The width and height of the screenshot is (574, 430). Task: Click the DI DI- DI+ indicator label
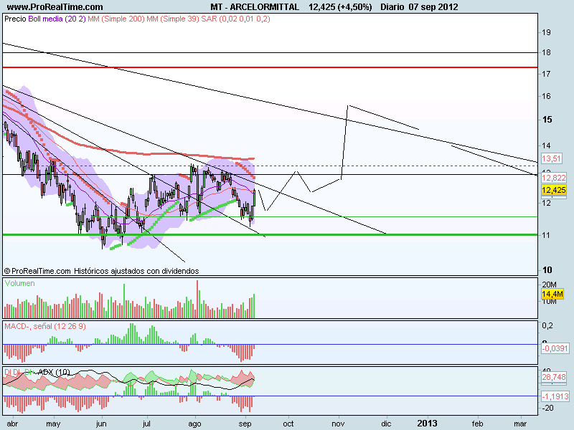tap(19, 372)
